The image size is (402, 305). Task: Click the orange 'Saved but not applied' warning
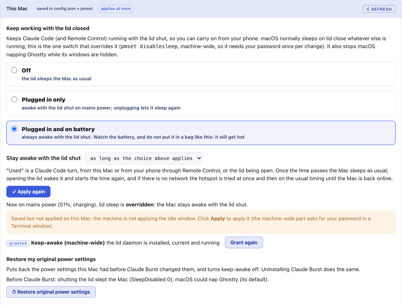click(x=201, y=222)
